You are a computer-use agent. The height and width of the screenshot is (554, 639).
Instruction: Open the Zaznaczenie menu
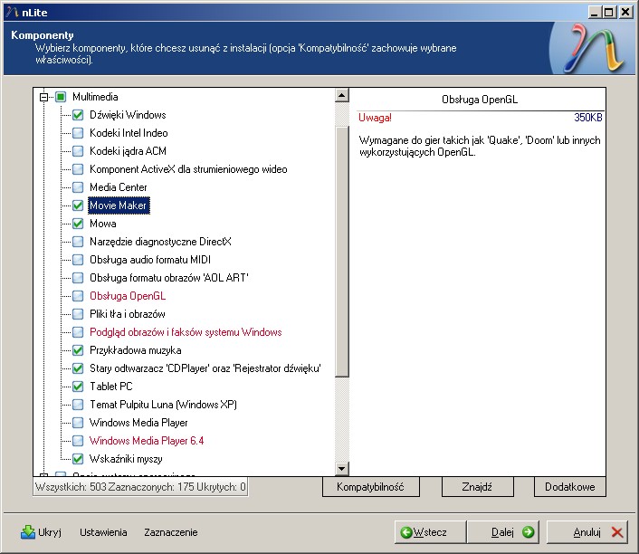tap(171, 532)
